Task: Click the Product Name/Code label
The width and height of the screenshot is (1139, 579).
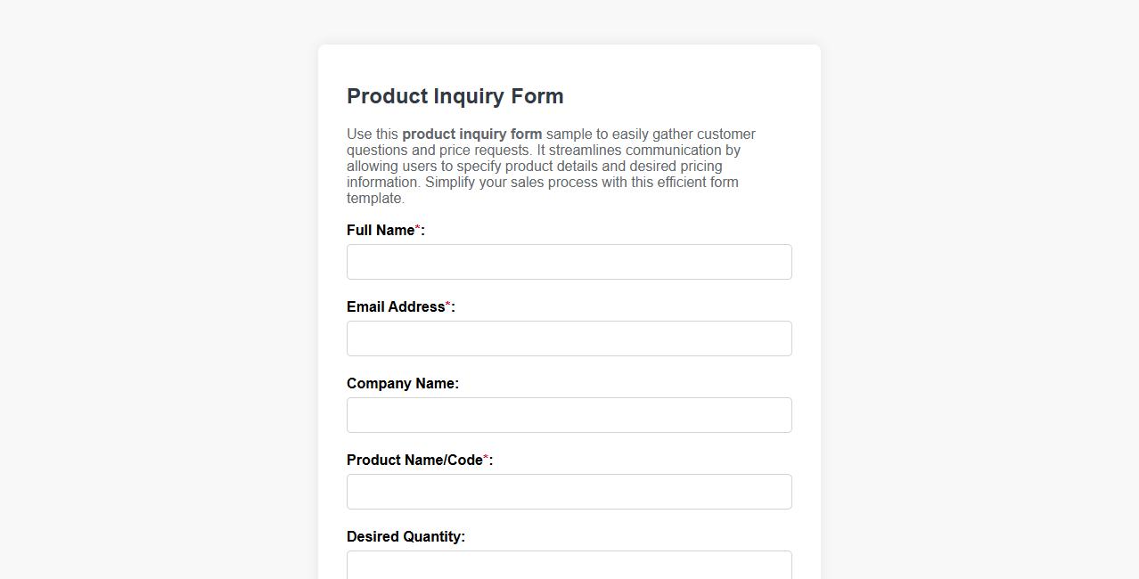Action: click(x=414, y=460)
